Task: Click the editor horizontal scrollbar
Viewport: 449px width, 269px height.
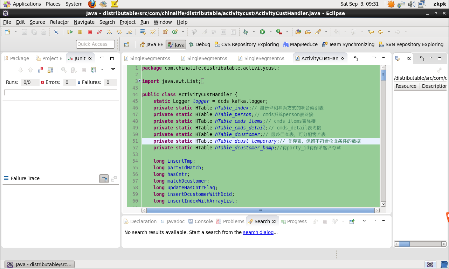Action: coord(260,211)
